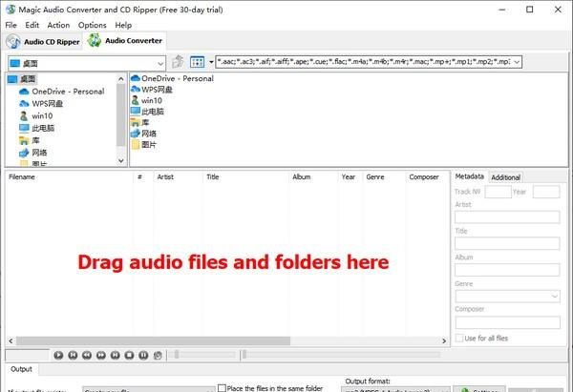Open the Genre dropdown in Metadata

click(555, 296)
